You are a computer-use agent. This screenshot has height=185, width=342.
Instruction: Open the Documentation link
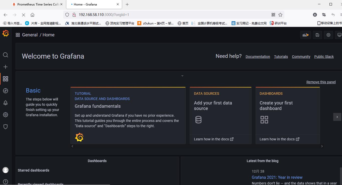point(258,57)
